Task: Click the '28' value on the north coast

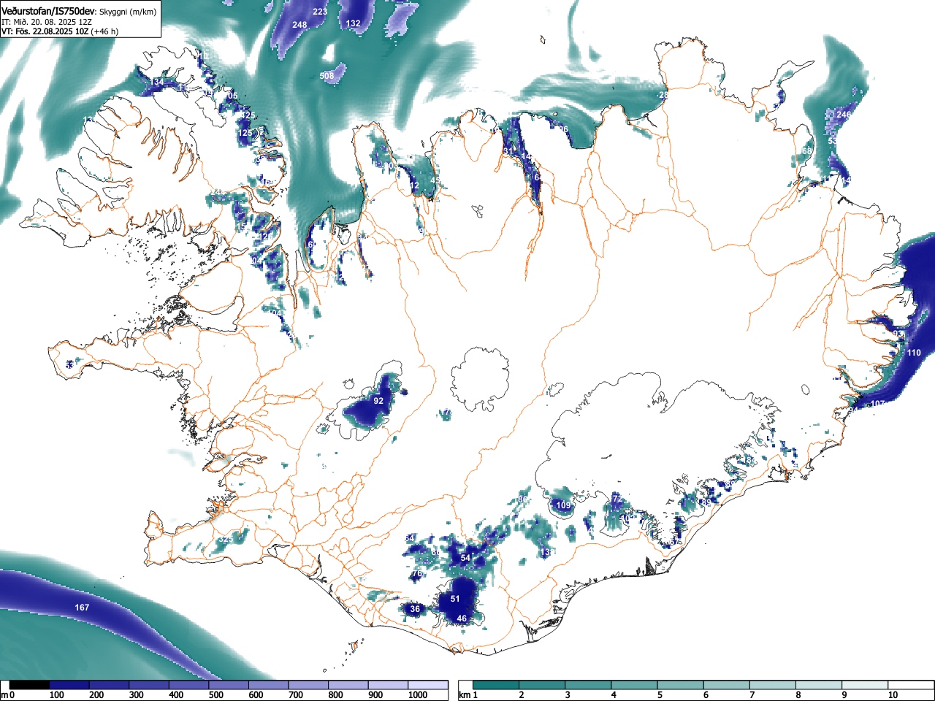Action: click(663, 95)
